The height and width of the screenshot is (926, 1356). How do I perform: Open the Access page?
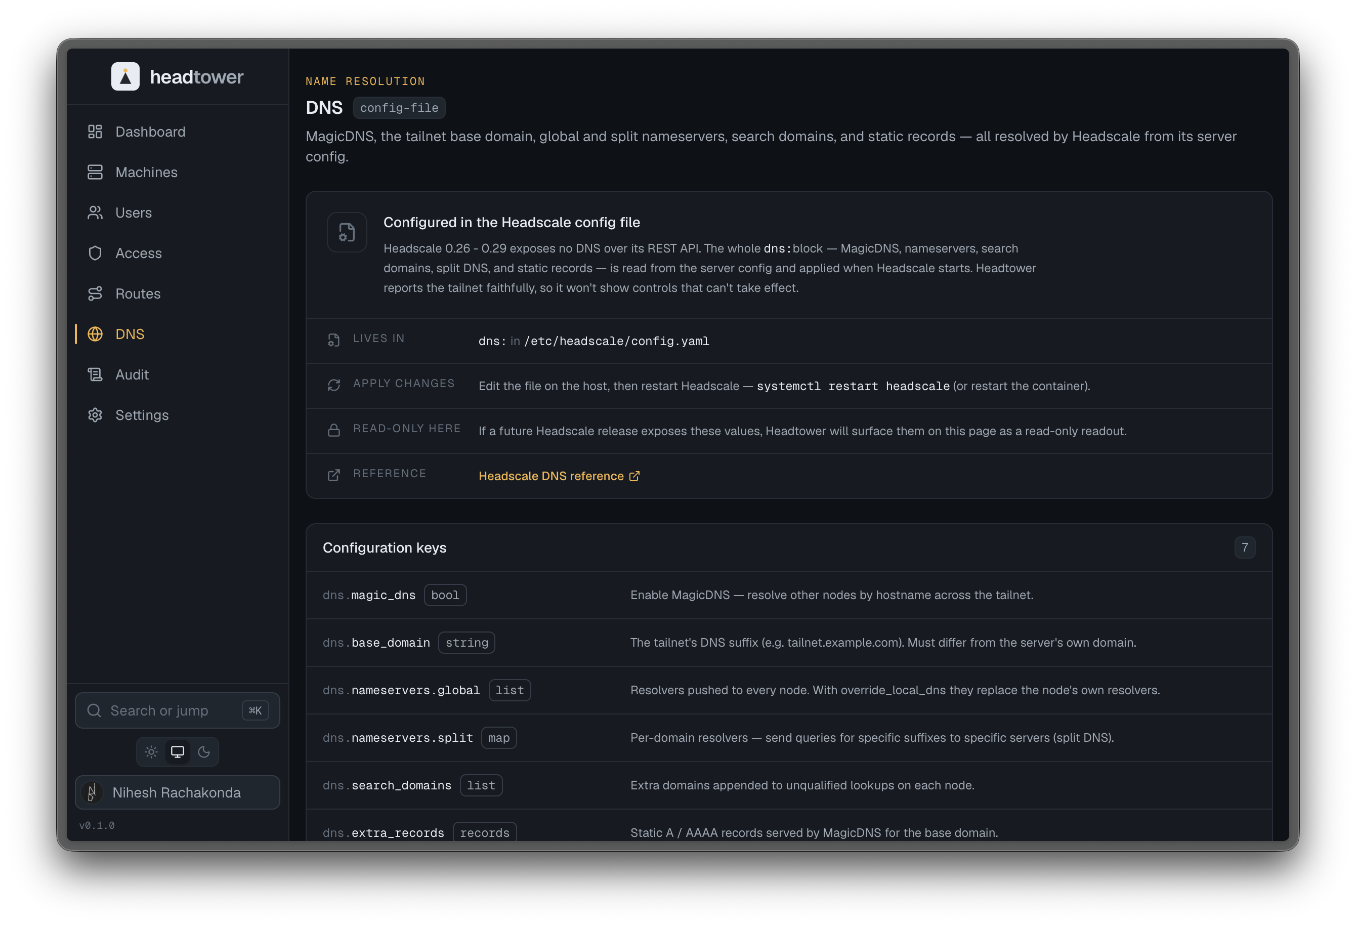178,253
